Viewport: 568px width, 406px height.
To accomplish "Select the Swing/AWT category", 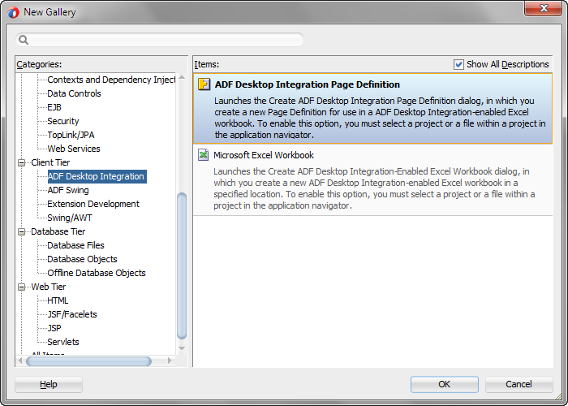I will click(x=70, y=218).
